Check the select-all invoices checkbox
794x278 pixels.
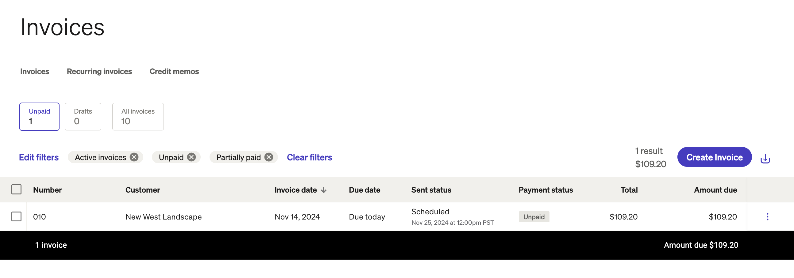(16, 190)
